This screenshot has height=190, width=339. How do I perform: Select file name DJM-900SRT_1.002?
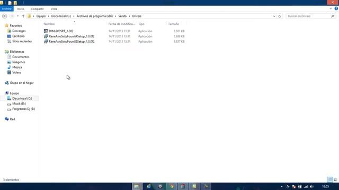coord(61,31)
